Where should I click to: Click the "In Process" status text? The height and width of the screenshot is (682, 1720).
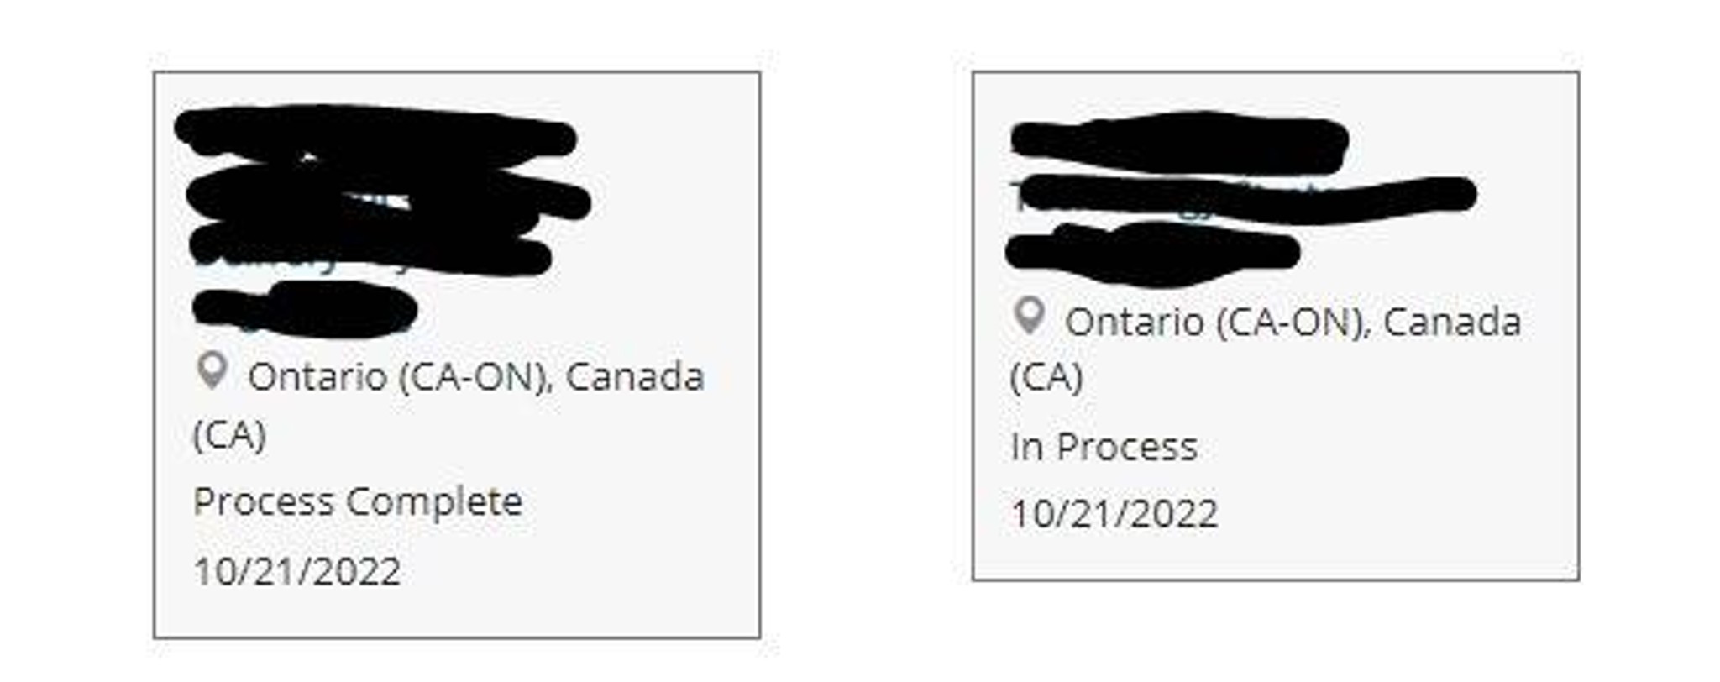[x=1104, y=447]
